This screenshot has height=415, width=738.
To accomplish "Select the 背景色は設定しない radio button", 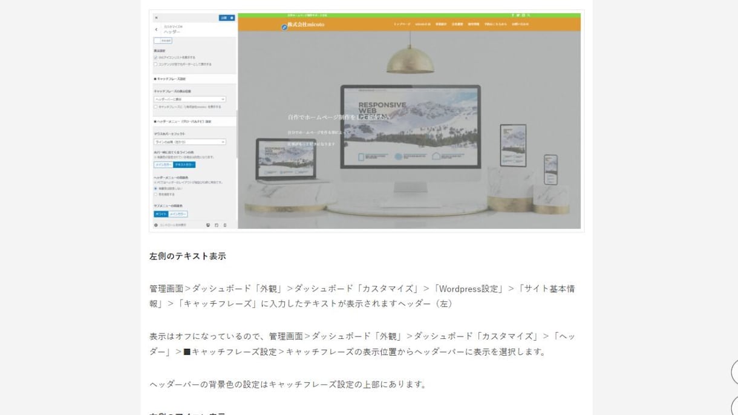I will click(x=155, y=189).
